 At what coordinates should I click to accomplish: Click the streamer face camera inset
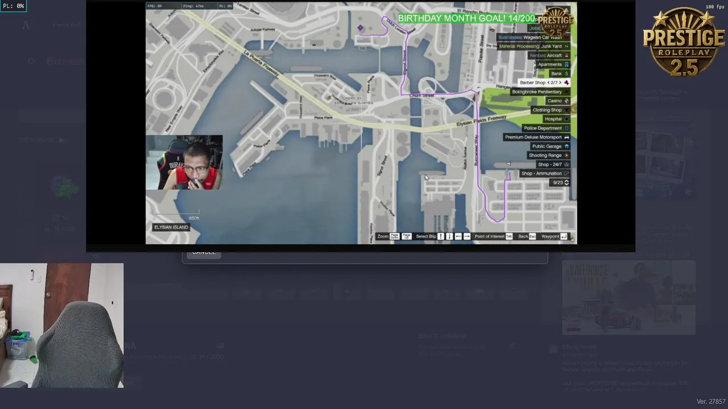point(184,162)
